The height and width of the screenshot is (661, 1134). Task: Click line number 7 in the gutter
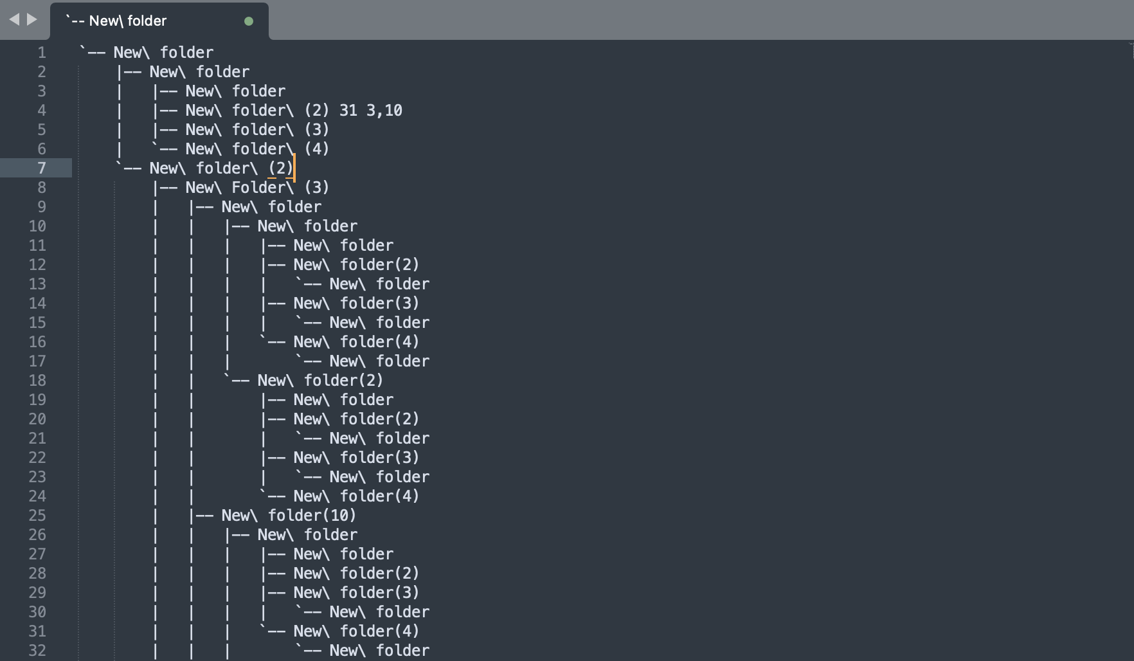click(x=42, y=168)
